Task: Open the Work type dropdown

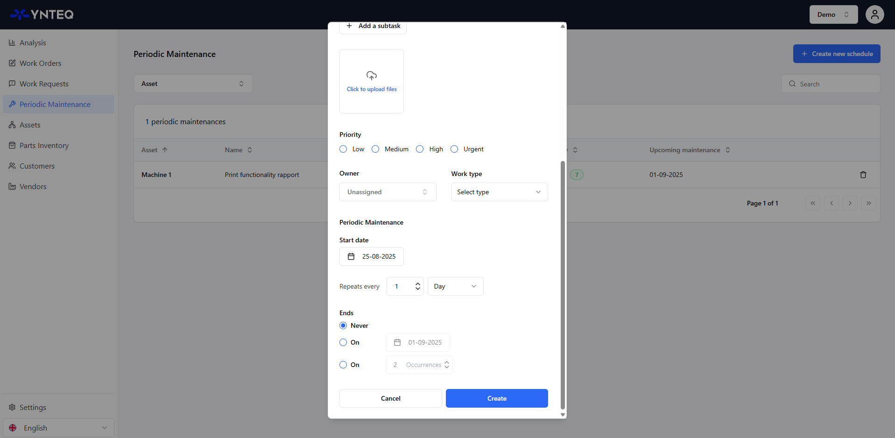Action: (499, 192)
